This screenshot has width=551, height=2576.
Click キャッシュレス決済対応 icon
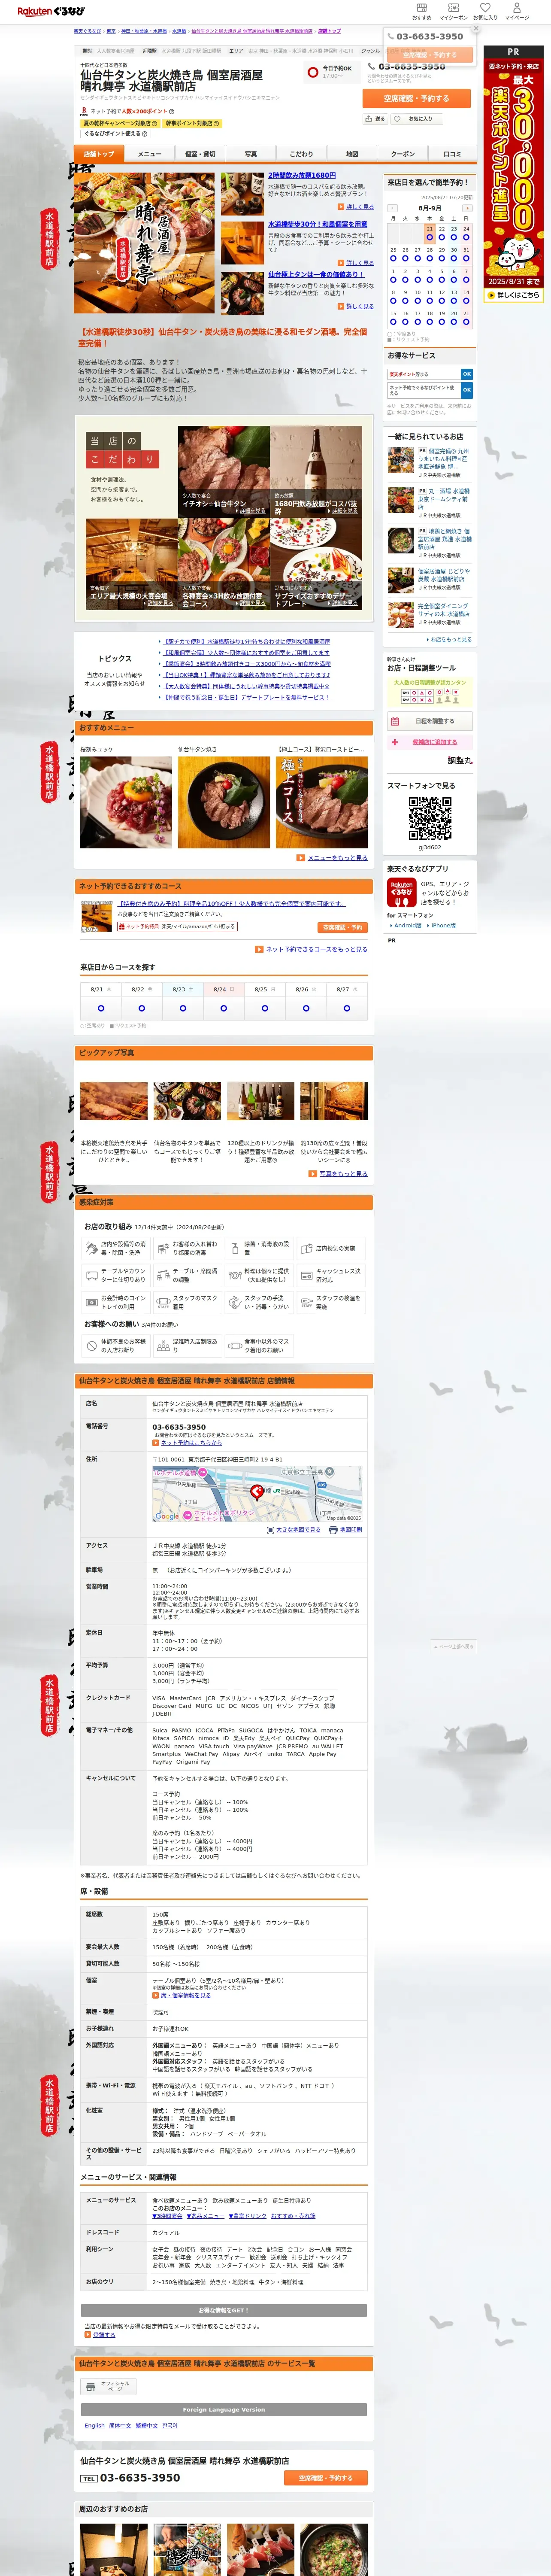pos(306,1275)
